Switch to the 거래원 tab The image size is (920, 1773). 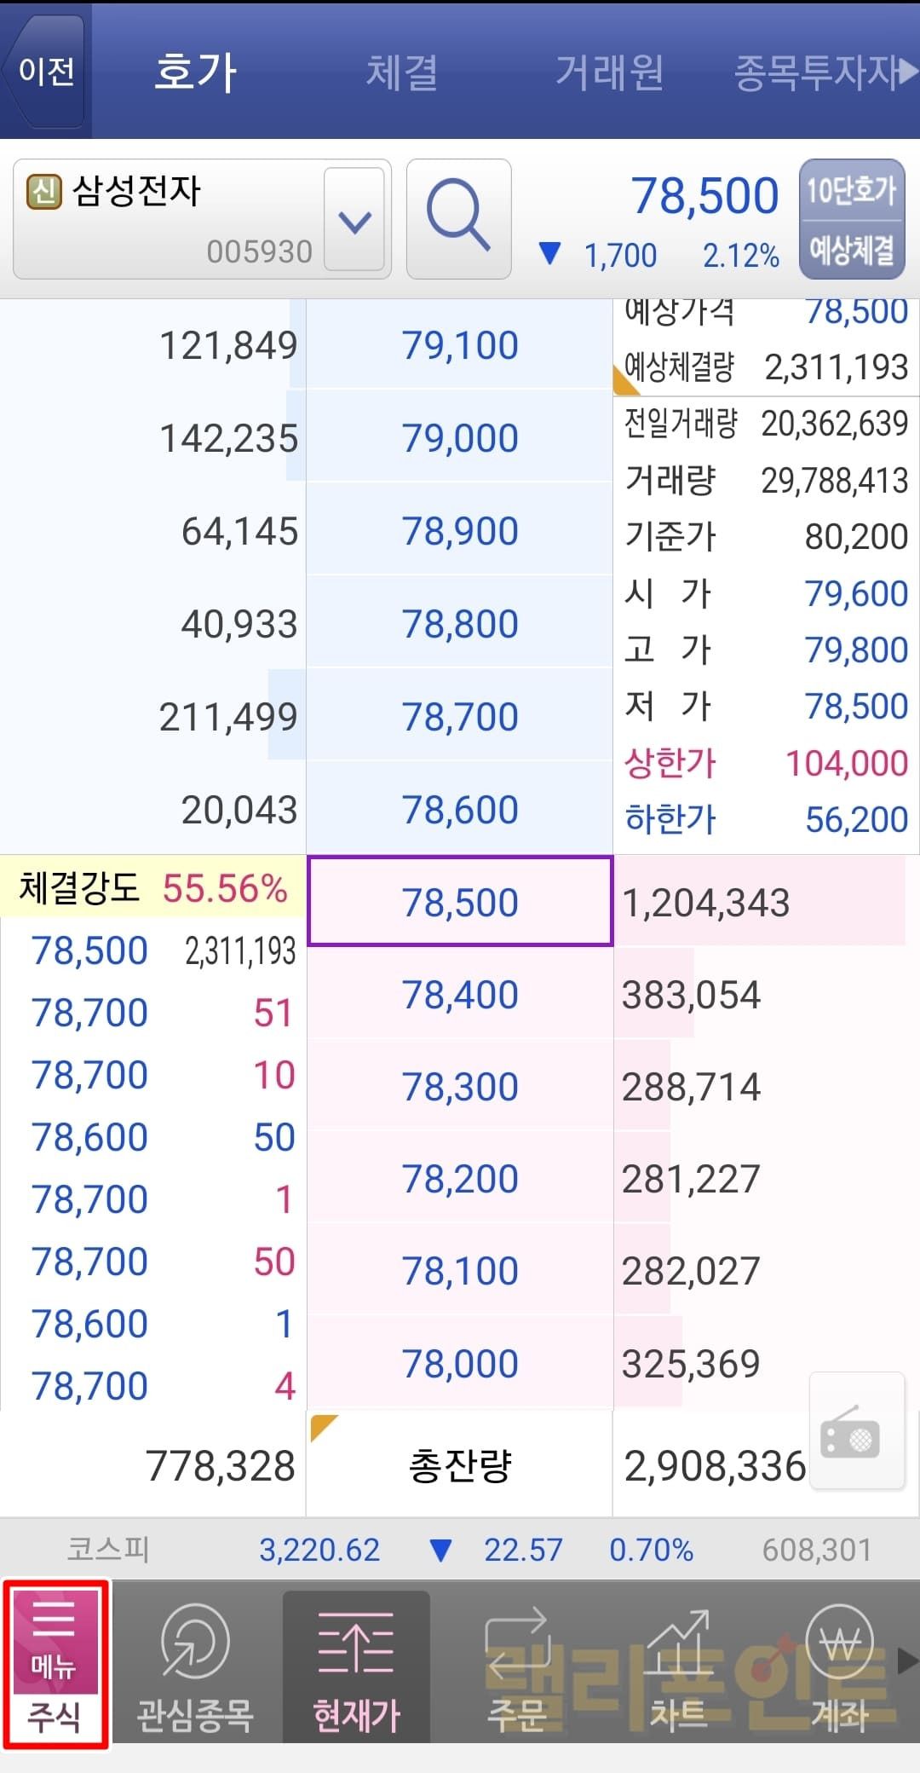click(x=609, y=72)
